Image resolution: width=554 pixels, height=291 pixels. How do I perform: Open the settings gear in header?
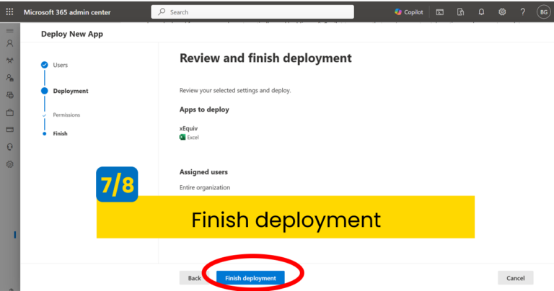pyautogui.click(x=502, y=12)
